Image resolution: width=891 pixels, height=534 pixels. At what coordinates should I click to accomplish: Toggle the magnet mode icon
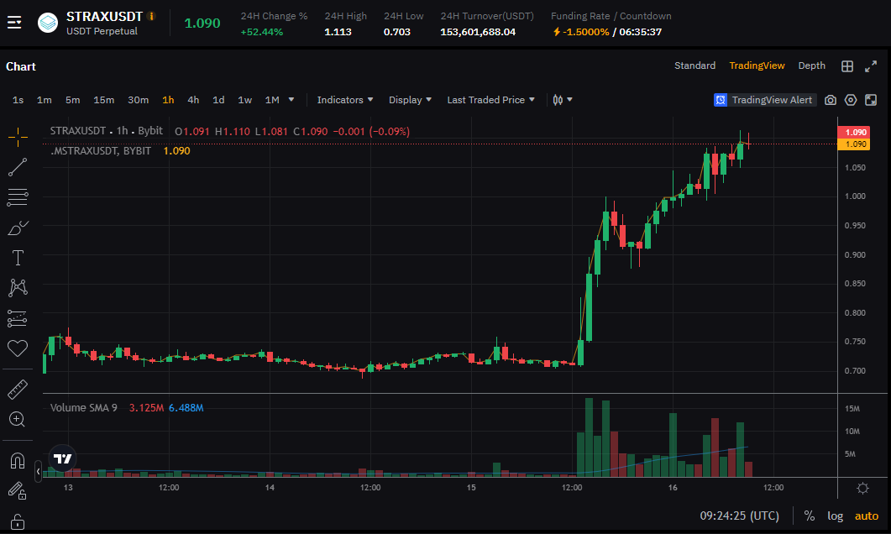(x=18, y=460)
